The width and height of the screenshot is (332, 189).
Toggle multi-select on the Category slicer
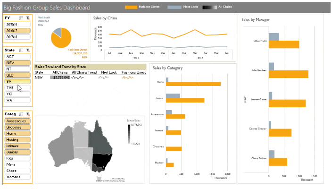[x=21, y=114]
